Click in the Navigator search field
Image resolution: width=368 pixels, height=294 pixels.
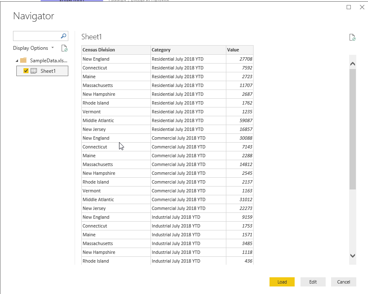(36, 36)
